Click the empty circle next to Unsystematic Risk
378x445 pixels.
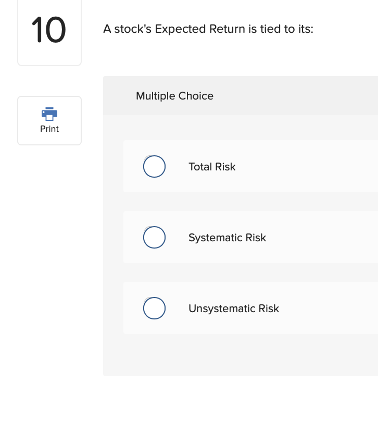(154, 308)
